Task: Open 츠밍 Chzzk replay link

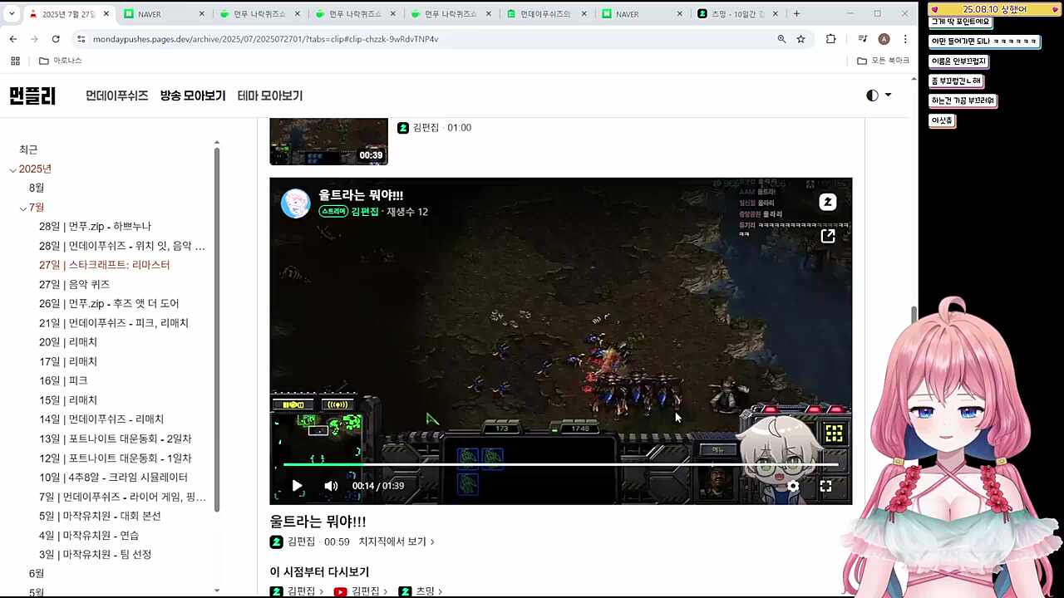Action: point(420,591)
